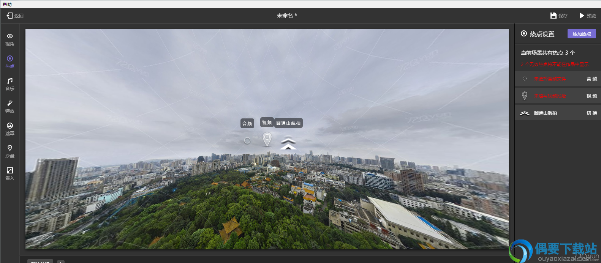This screenshot has height=263, width=601.
Task: Select the default group tab at bottom
Action: click(x=40, y=261)
